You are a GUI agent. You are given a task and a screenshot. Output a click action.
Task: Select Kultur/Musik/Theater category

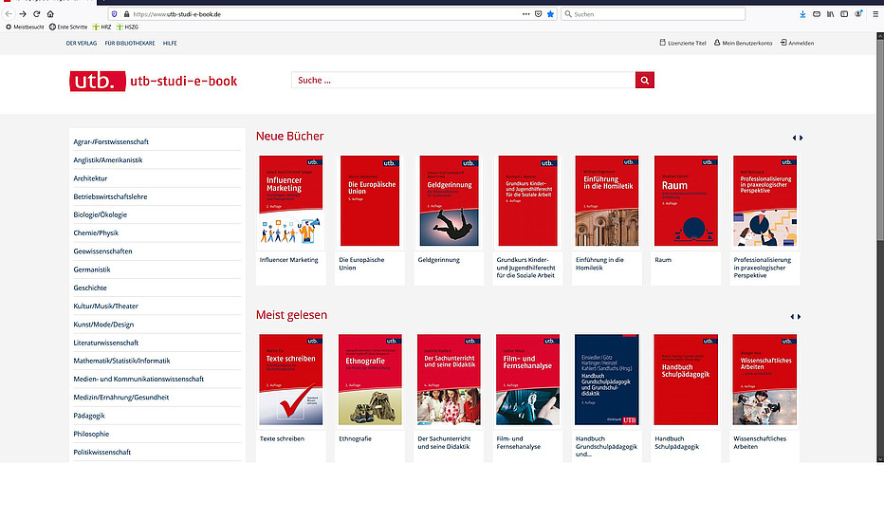105,306
